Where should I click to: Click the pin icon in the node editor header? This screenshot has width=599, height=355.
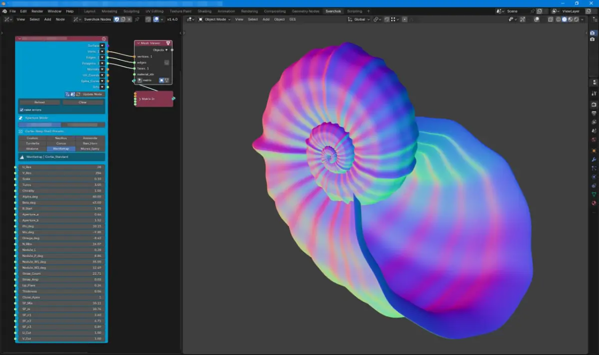pyautogui.click(x=137, y=19)
